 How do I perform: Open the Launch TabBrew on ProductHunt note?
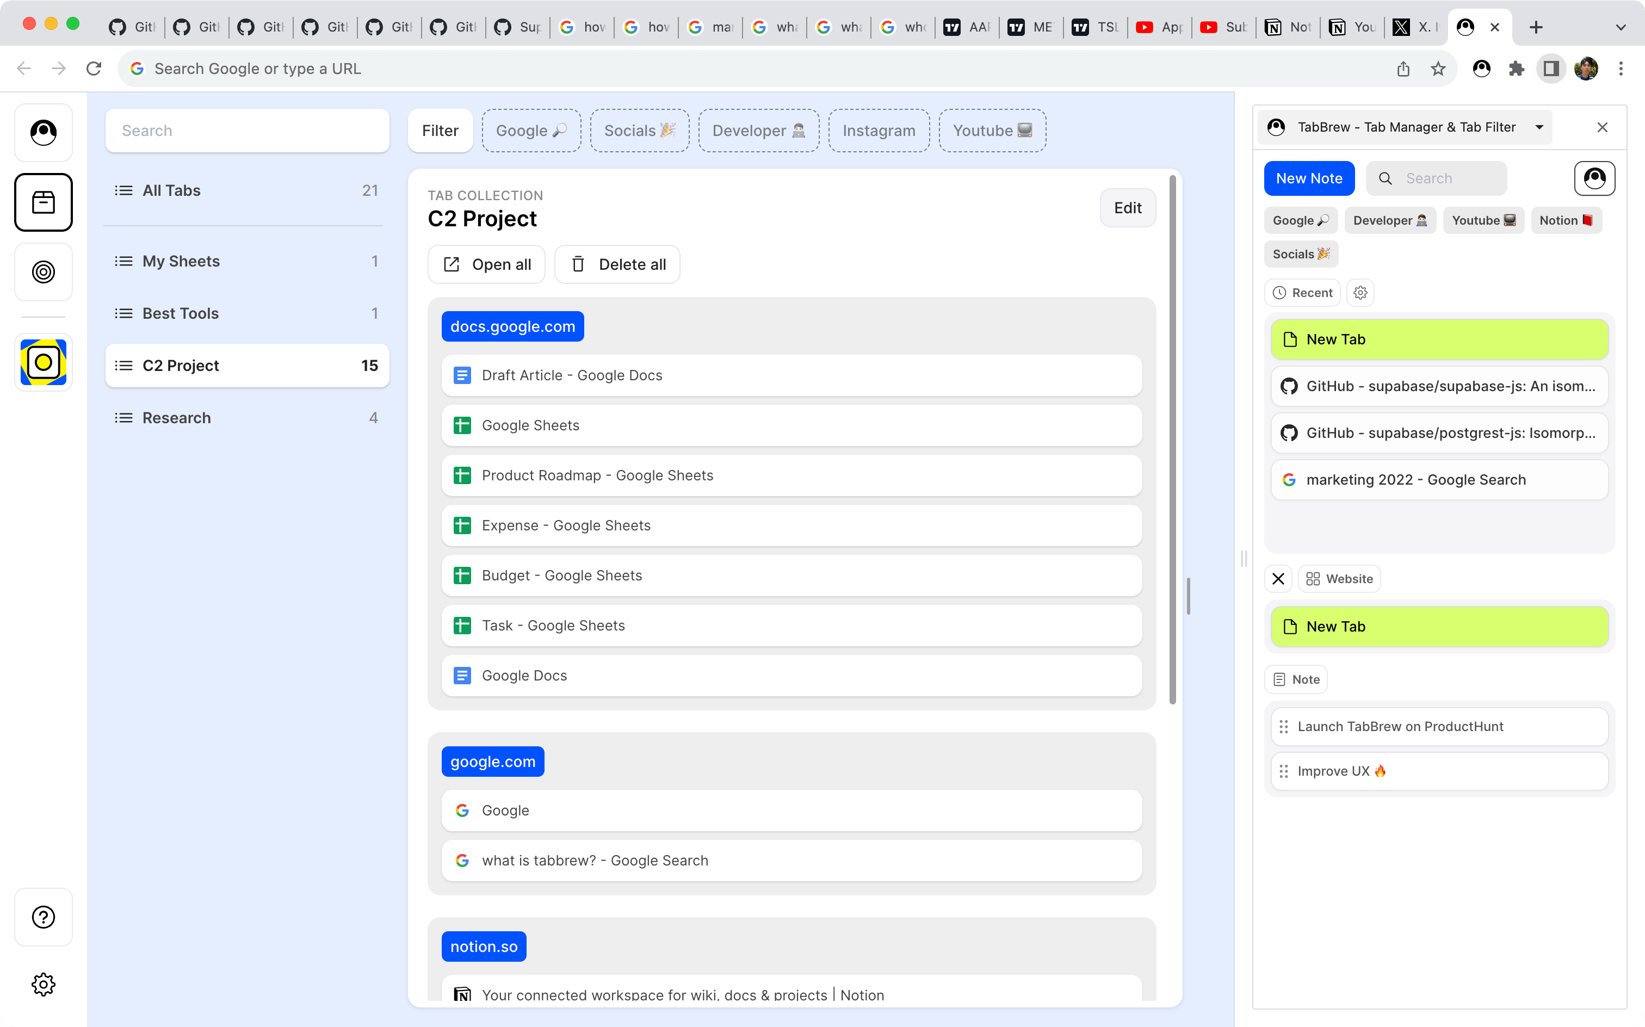1439,727
